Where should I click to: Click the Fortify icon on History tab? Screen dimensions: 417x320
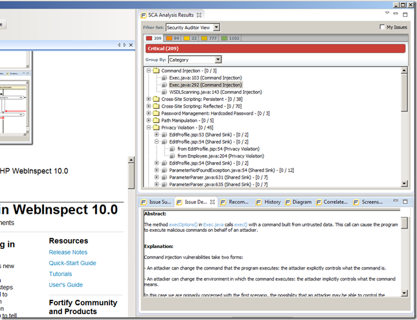[x=258, y=202]
